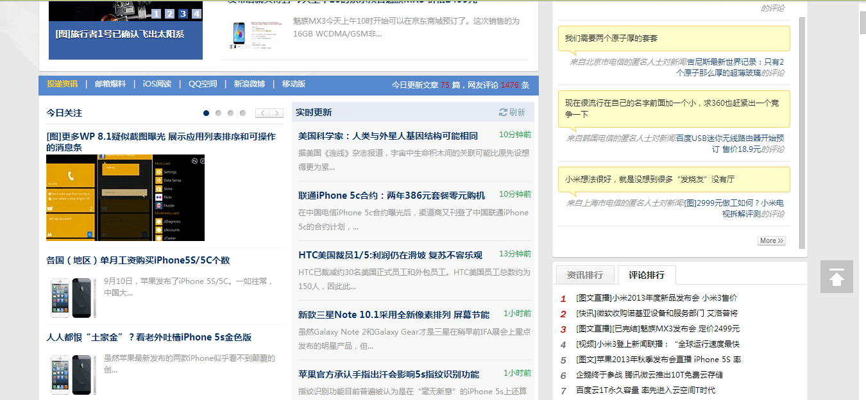Open ranking item 6 腾讯微云推出10T免费云存储
The height and width of the screenshot is (400, 866).
[x=649, y=375]
